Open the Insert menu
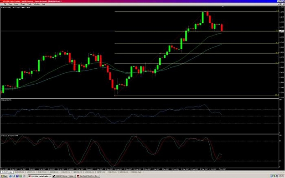285x178 pixels. (x=16, y=4)
